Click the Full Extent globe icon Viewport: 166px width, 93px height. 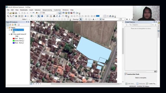click(x=16, y=16)
